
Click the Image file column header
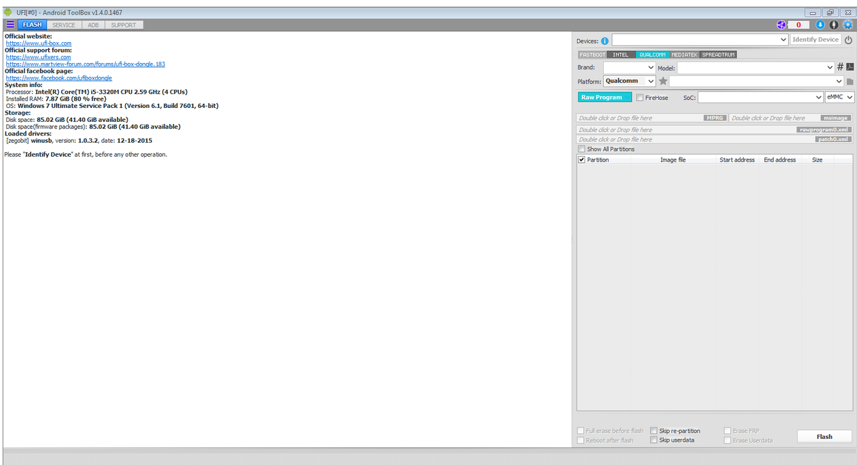coord(673,159)
